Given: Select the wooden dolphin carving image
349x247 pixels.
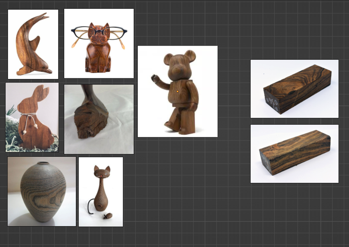Looking at the screenshot, I should [33, 44].
